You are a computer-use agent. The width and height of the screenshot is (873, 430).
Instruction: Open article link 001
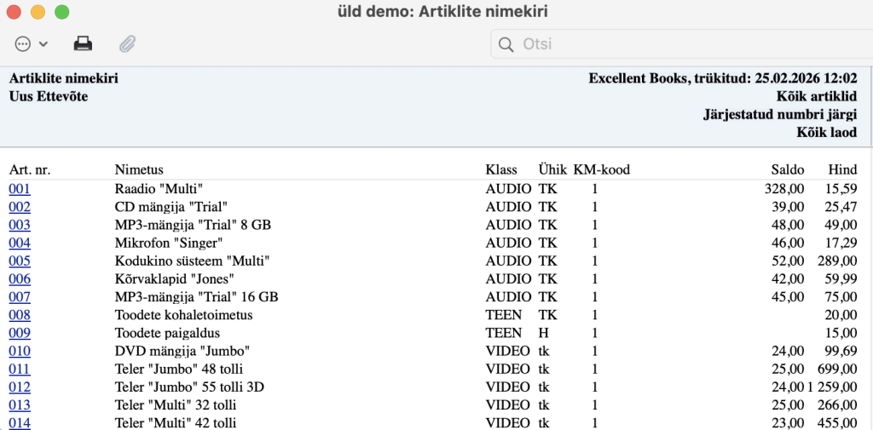pos(20,189)
